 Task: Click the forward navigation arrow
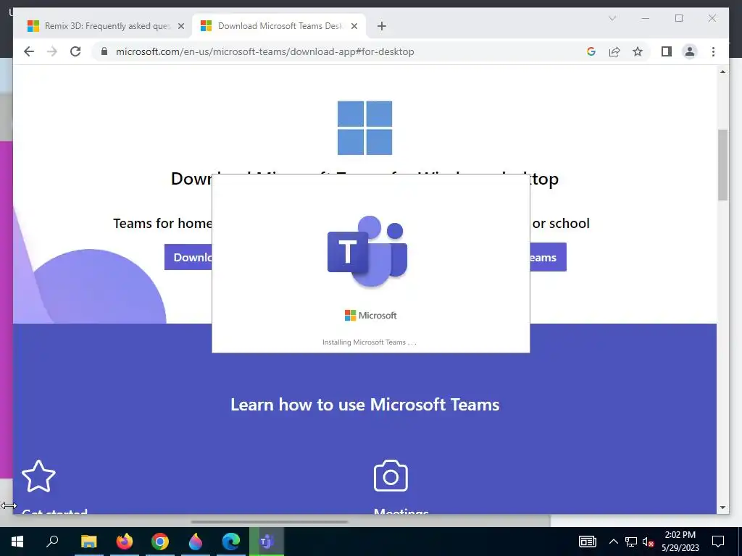[x=52, y=51]
